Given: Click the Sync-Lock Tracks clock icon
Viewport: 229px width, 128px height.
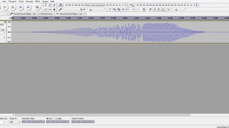Looking at the screenshot, I should pos(144,10).
